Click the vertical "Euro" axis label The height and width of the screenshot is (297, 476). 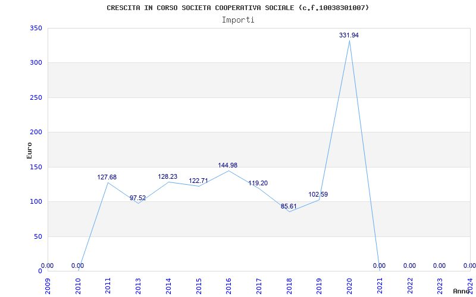[29, 150]
